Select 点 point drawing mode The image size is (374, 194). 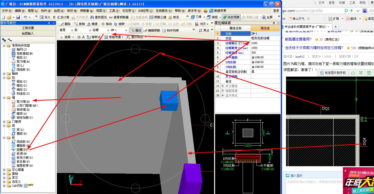(81, 37)
